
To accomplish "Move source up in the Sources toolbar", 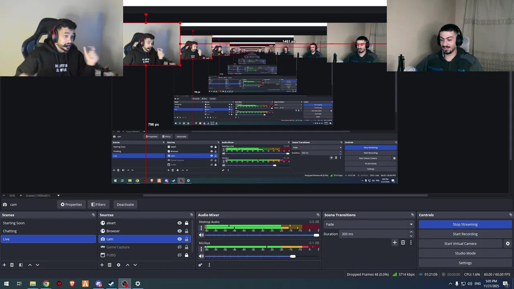I will tap(128, 265).
